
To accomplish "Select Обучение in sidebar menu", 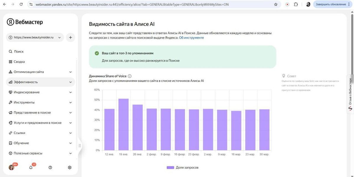I will pyautogui.click(x=40, y=143).
